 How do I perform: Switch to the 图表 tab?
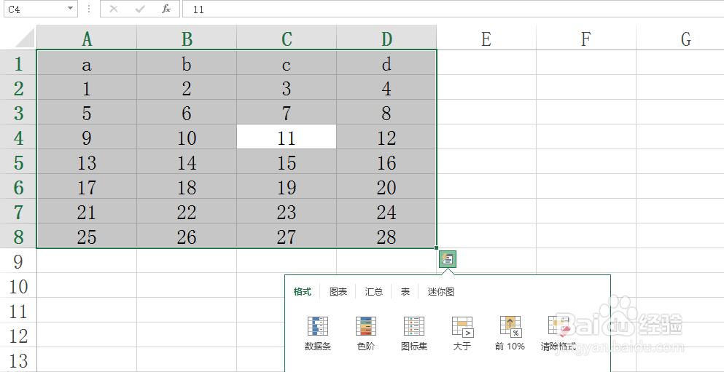(338, 292)
